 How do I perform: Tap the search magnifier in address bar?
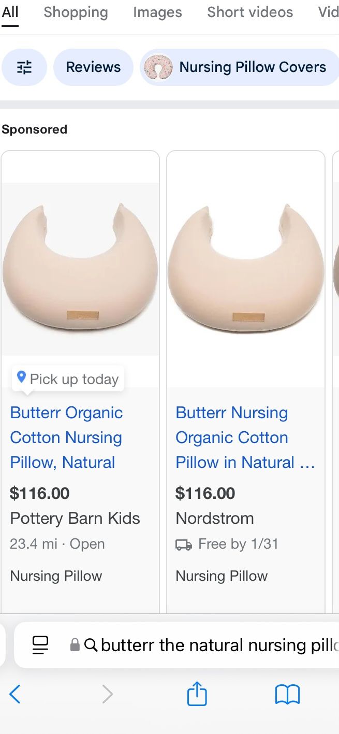click(x=91, y=645)
